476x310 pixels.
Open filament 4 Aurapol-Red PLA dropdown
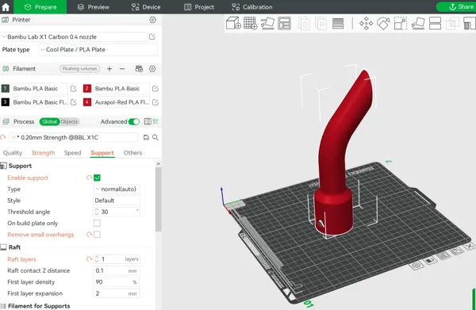pyautogui.click(x=121, y=102)
